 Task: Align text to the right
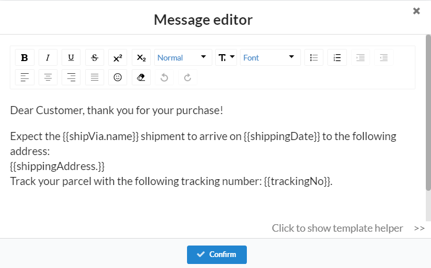click(71, 77)
